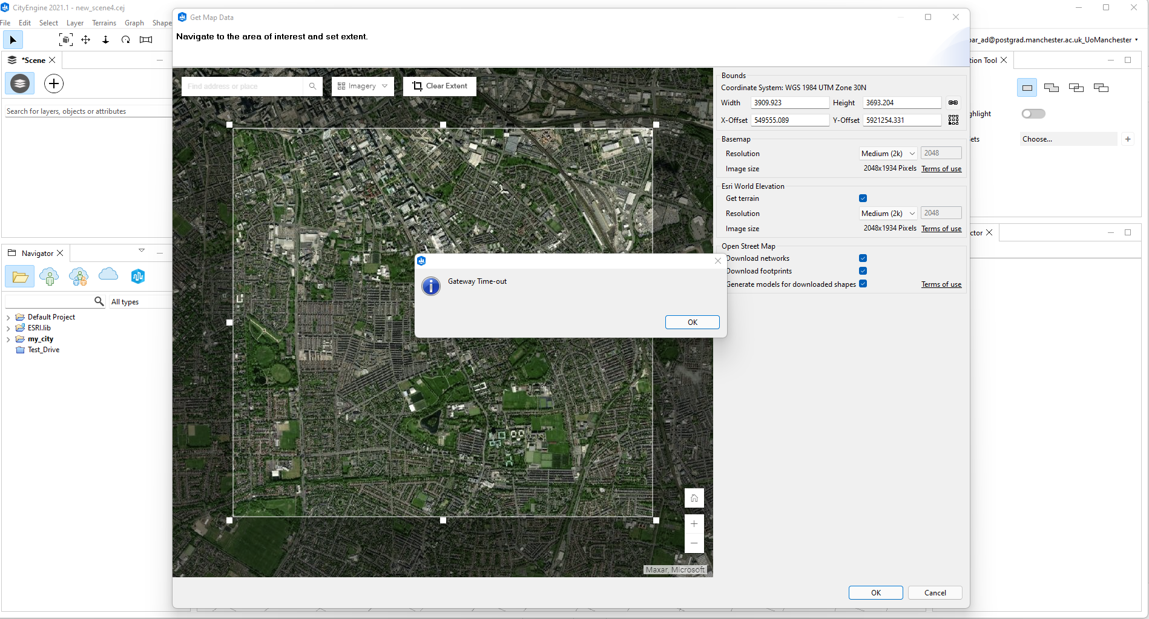
Task: Click the info icon in the Gateway Time-out popup
Action: pyautogui.click(x=431, y=286)
